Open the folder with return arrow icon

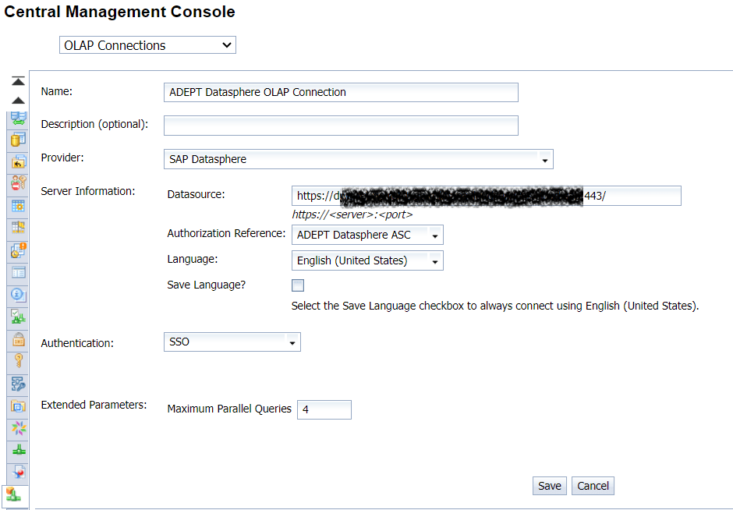click(x=18, y=161)
